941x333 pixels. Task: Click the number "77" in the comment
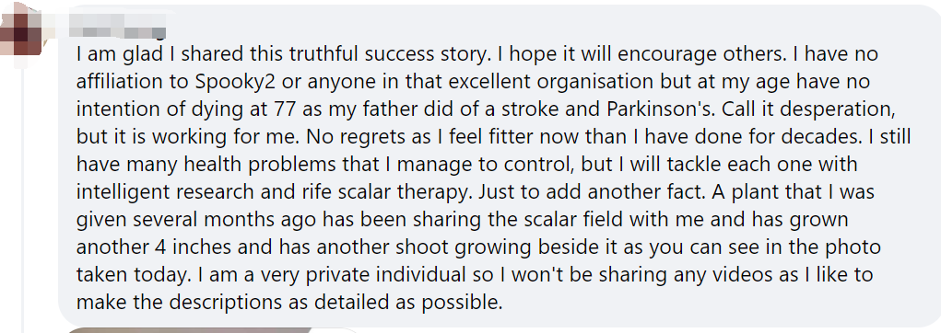pyautogui.click(x=285, y=109)
